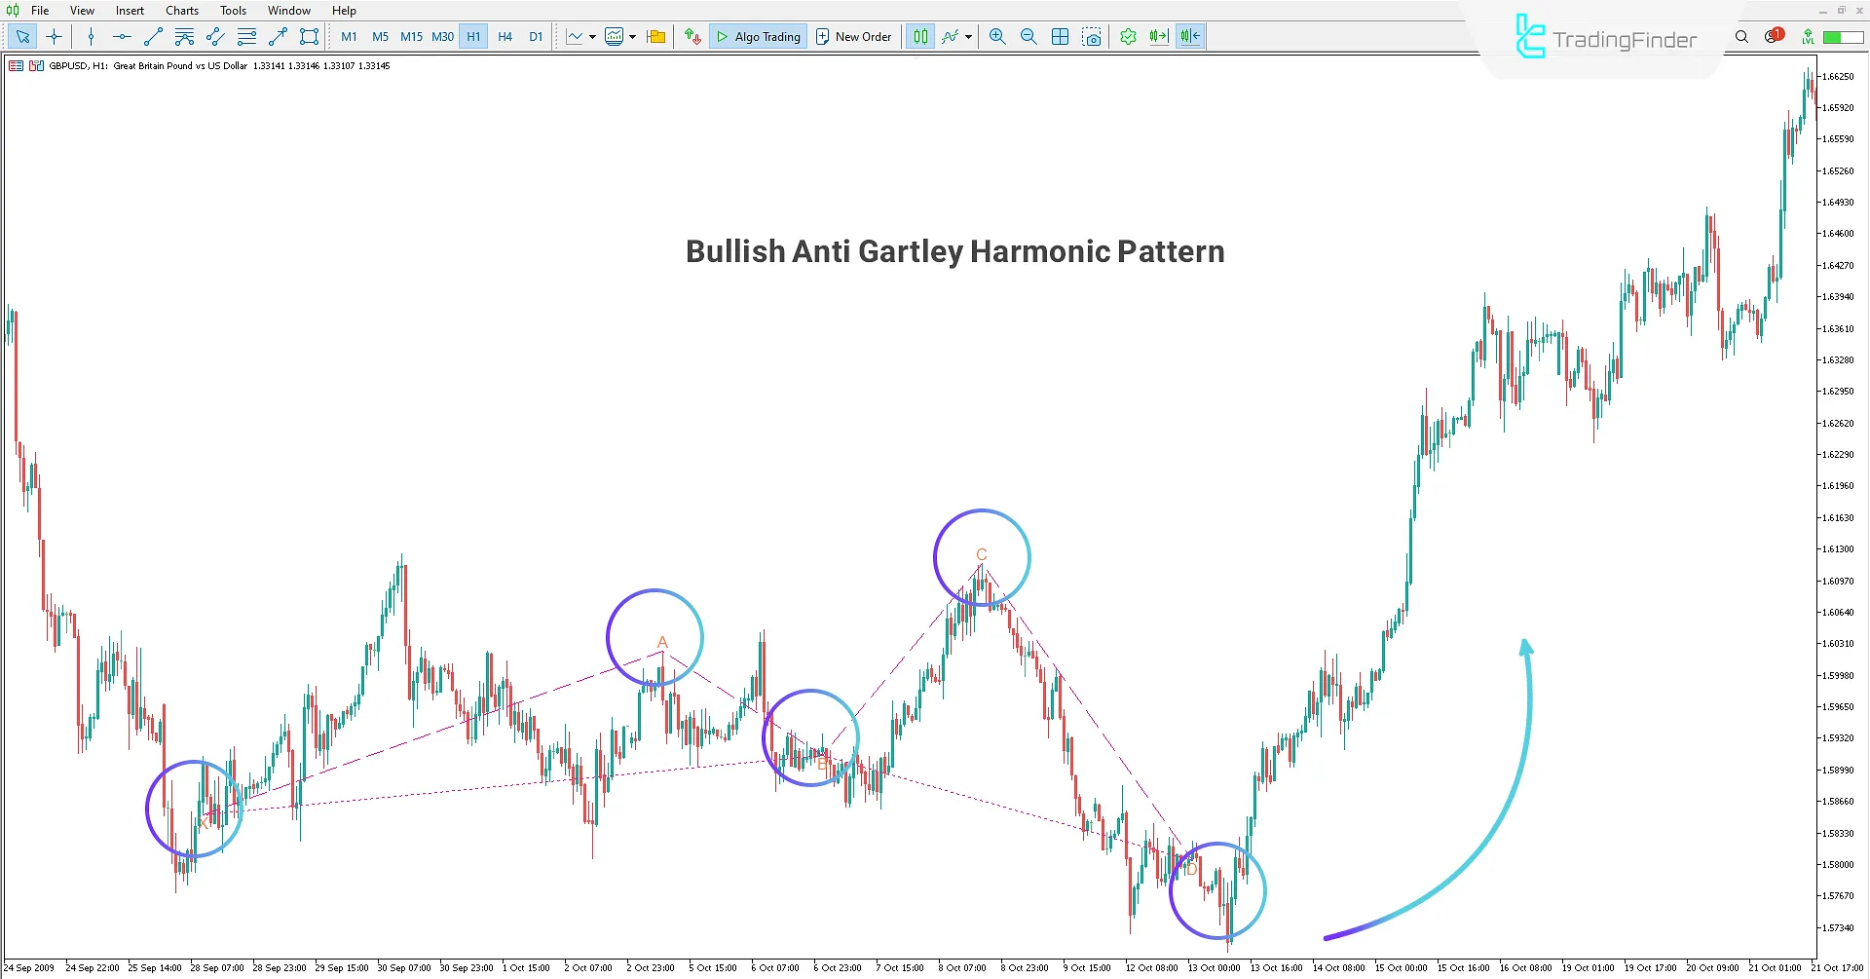
Task: Switch the chart to candlestick display
Action: tap(919, 36)
